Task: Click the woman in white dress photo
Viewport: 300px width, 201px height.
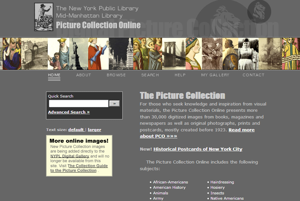Action: point(248,54)
